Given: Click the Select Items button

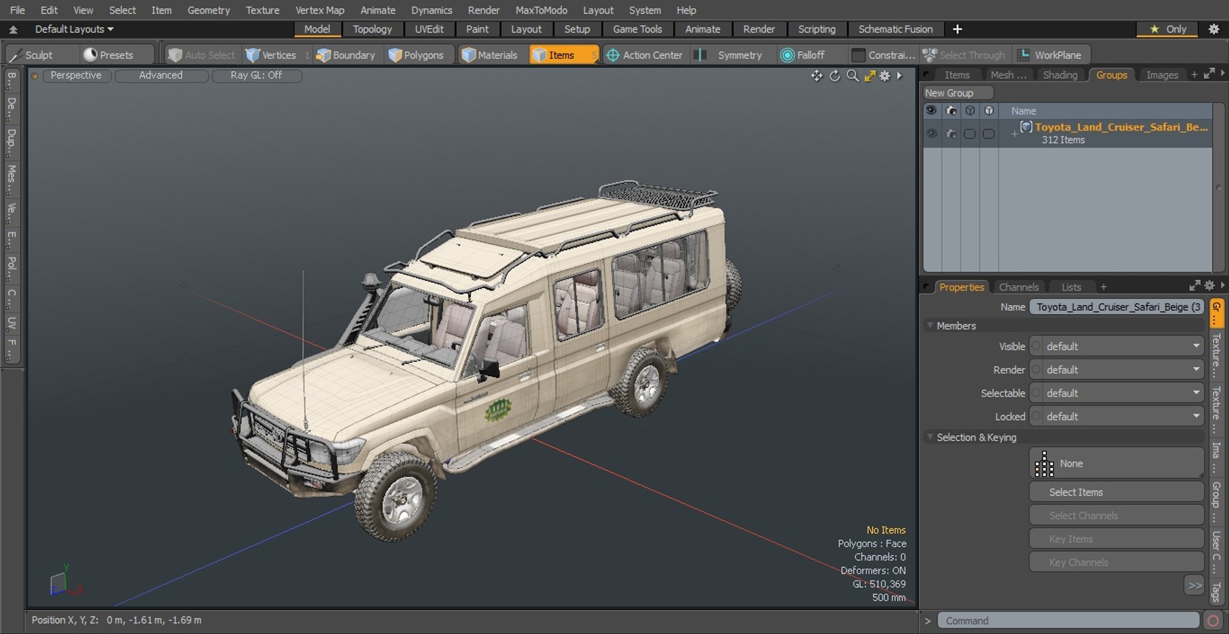Looking at the screenshot, I should pyautogui.click(x=1116, y=492).
